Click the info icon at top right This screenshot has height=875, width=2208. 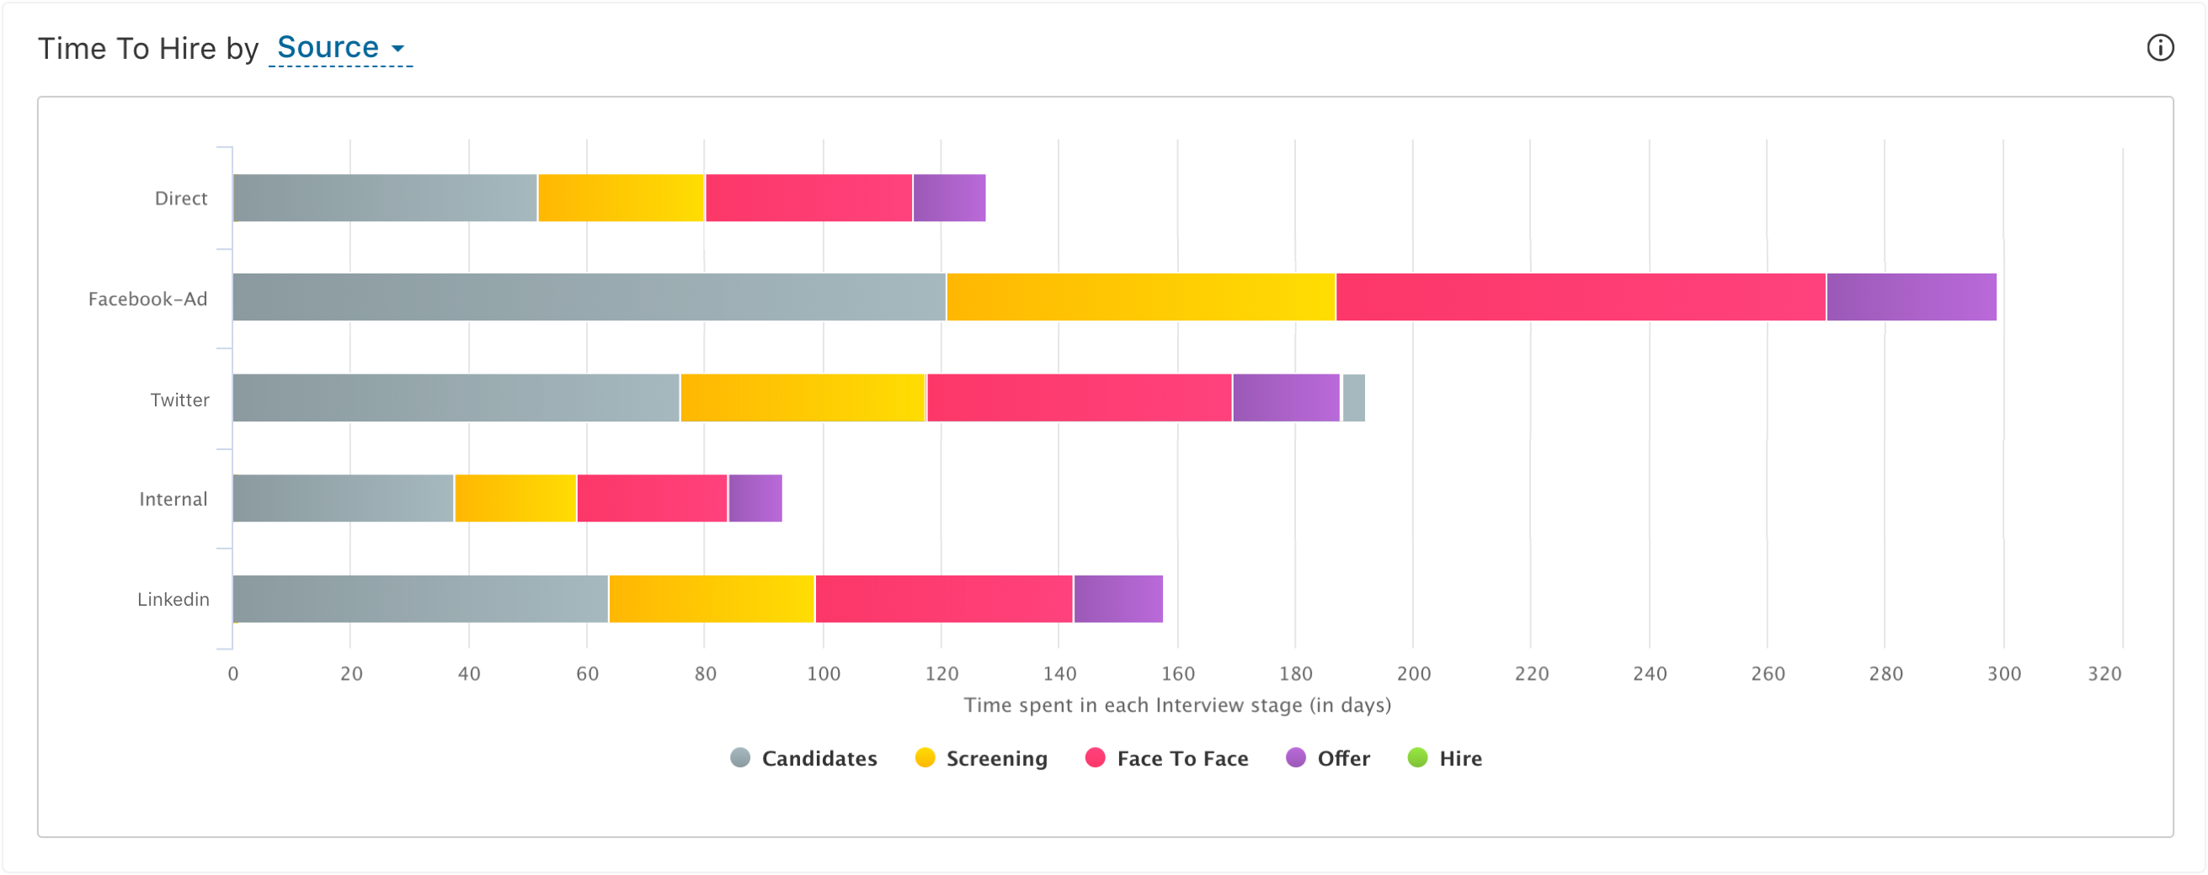click(x=2159, y=48)
